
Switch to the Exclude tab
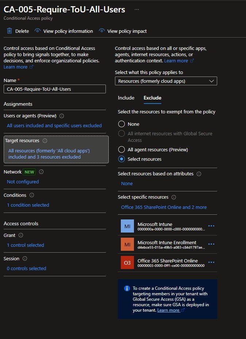click(x=152, y=98)
